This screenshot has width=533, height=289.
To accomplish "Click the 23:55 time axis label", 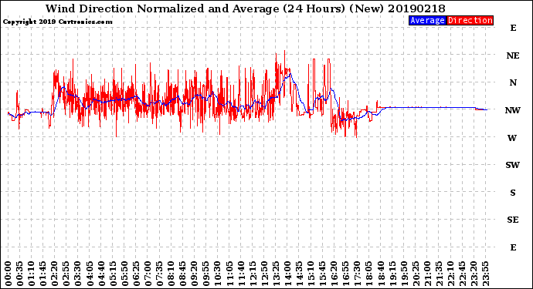I will [485, 274].
